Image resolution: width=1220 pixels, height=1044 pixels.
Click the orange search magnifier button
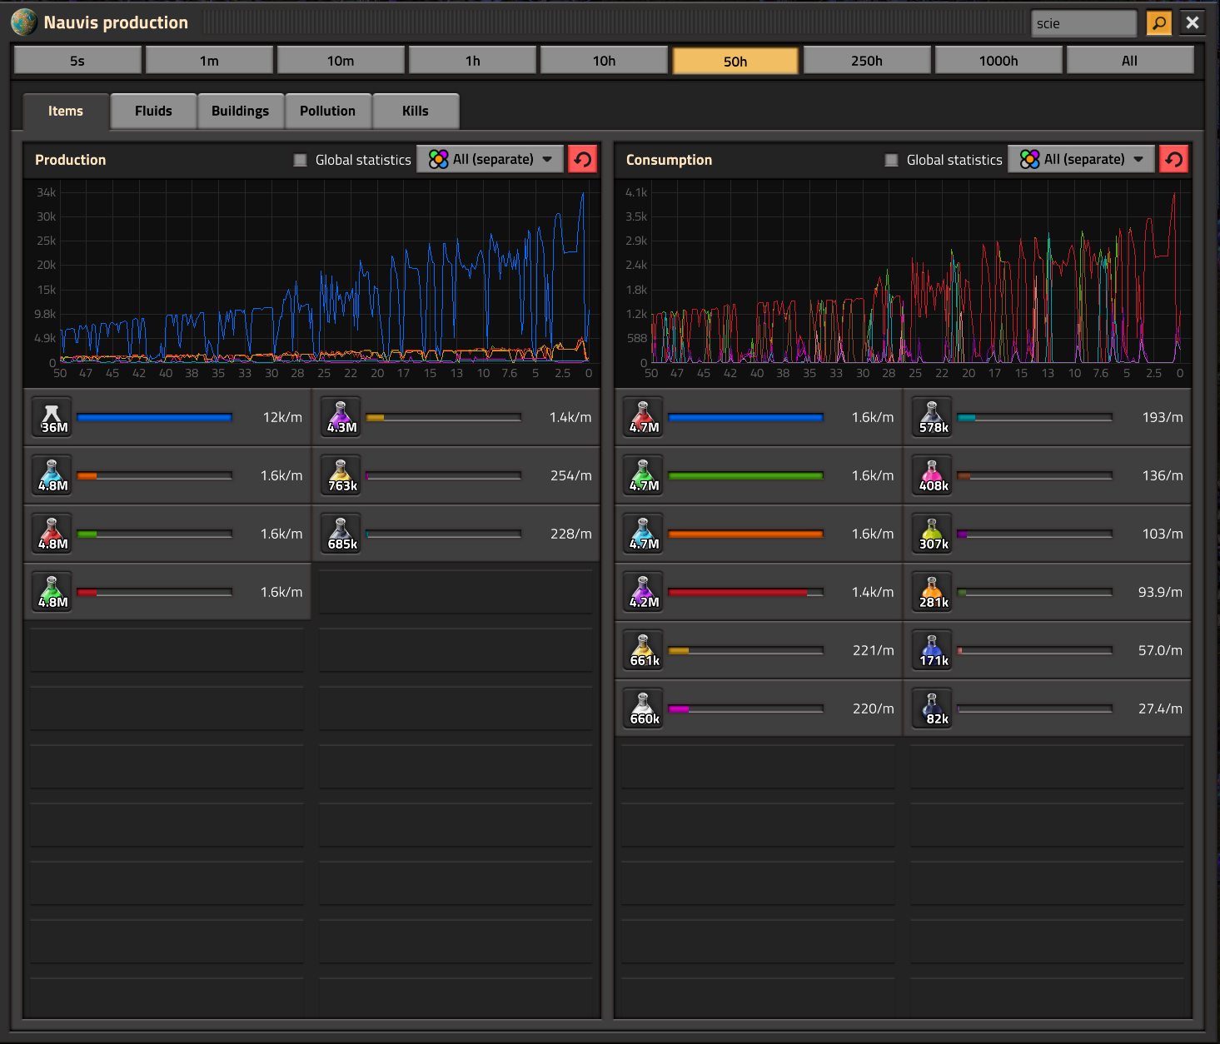pos(1158,23)
